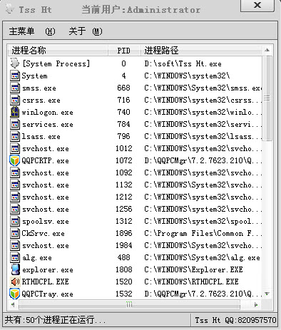Click PID value 1072
Screen dimensions: 281x330
pos(124,160)
